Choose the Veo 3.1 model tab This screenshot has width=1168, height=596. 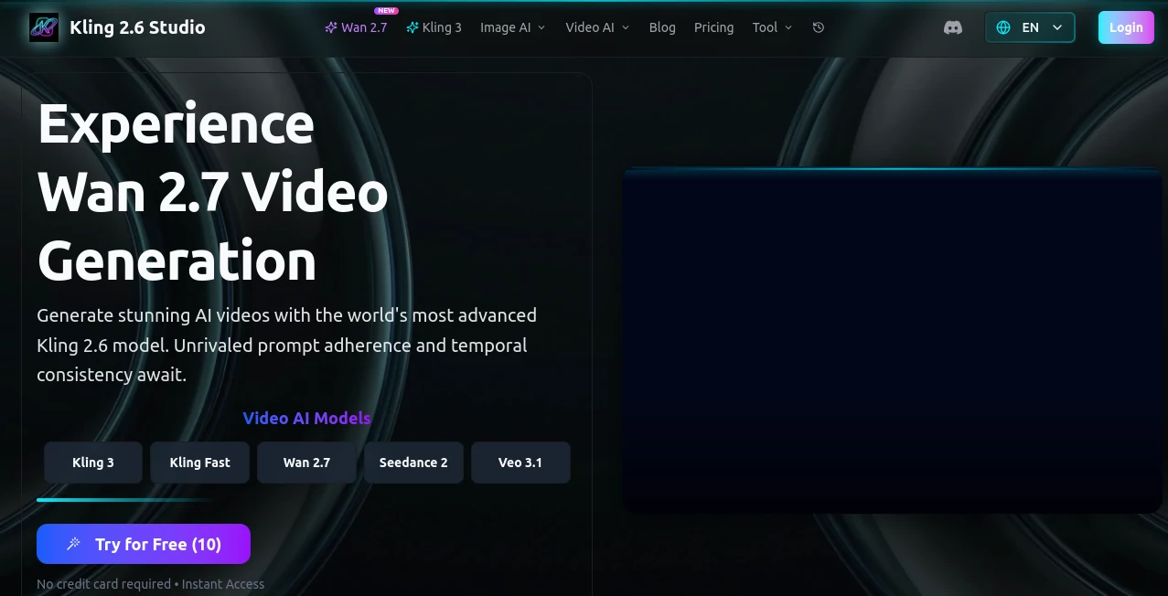pos(520,463)
